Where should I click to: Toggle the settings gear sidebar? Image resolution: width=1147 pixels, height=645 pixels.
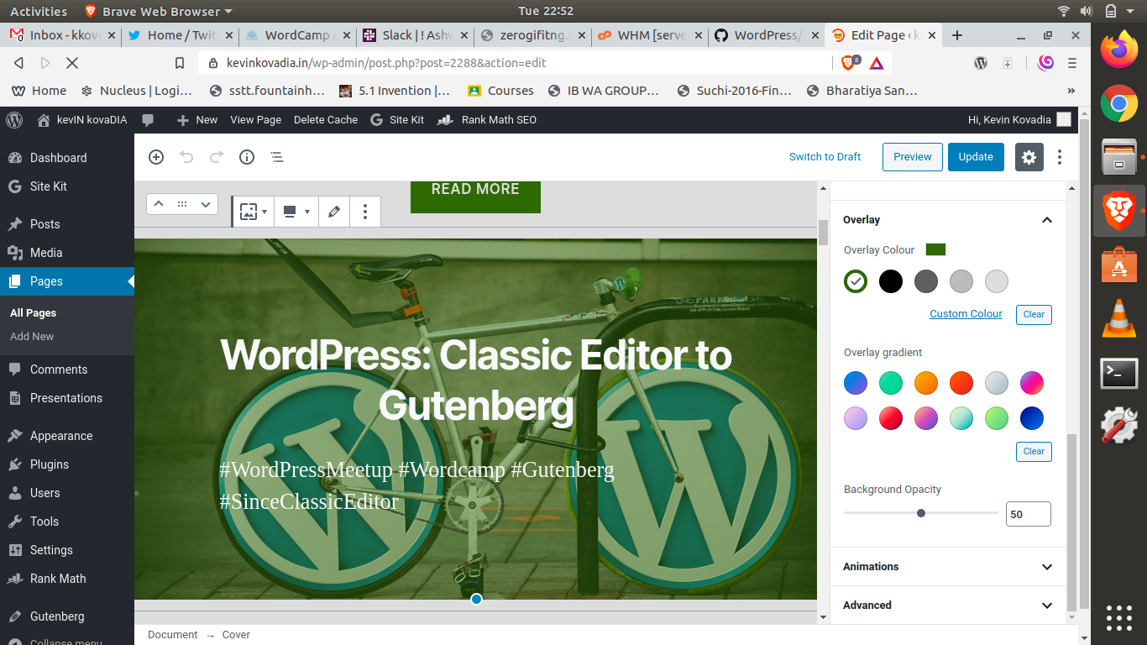pyautogui.click(x=1029, y=157)
